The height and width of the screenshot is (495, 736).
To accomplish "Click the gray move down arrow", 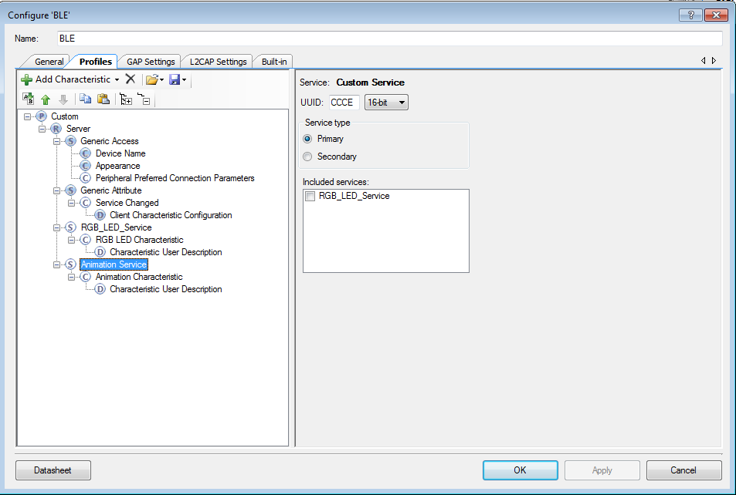I will click(63, 99).
